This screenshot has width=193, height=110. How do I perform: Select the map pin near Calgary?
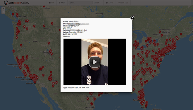point(44,6)
